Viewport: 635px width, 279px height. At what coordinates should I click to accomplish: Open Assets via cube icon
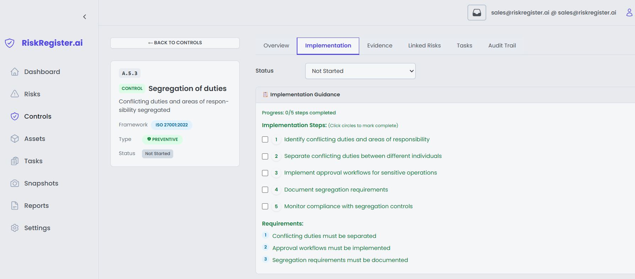point(15,139)
